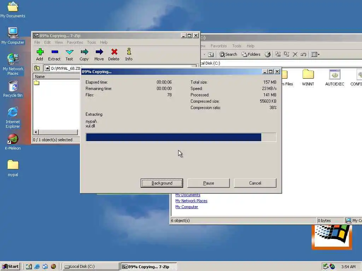This screenshot has height=271, width=362.
Task: Click the Add icon in 7-Zip toolbar
Action: [40, 55]
